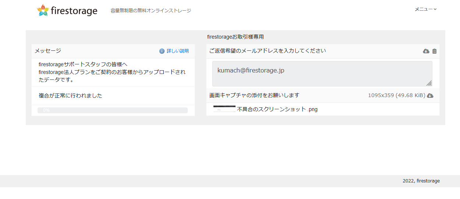
Task: Click the chevron next to メニュー
Action: coord(435,9)
